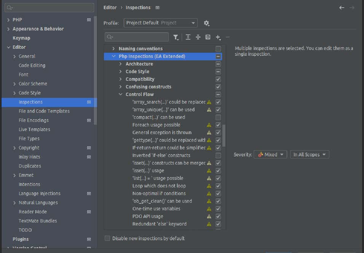This screenshot has width=364, height=253.
Task: Collapse the Editor settings section
Action: pos(8,47)
